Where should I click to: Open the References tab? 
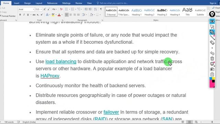(52, 3)
